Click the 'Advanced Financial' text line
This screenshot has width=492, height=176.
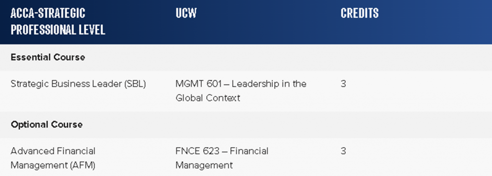[x=53, y=151]
